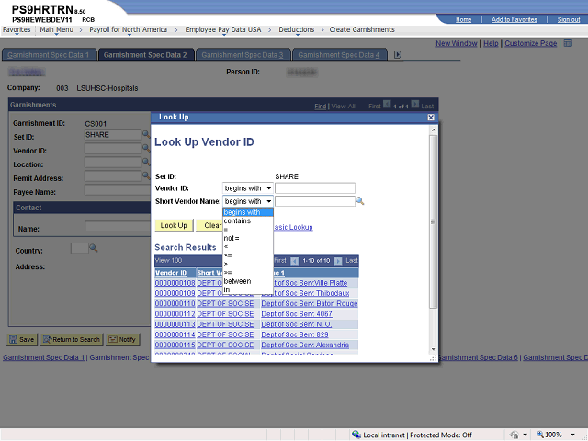Go to previous search results page arrow

pos(295,261)
